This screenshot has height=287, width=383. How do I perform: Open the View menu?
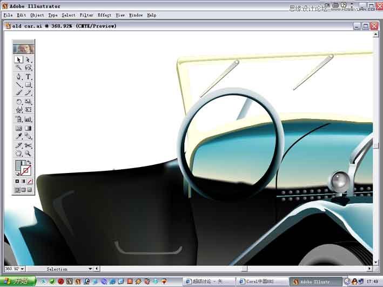(x=120, y=15)
